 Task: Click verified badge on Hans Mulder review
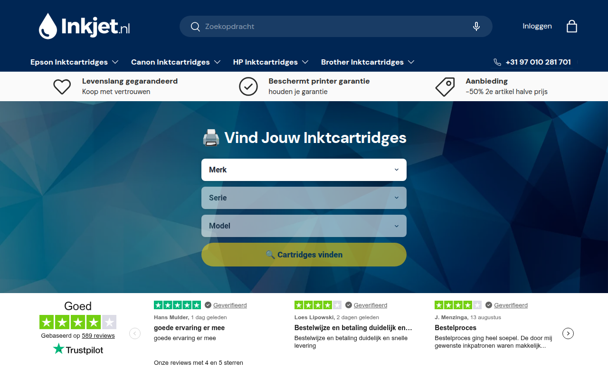click(208, 305)
